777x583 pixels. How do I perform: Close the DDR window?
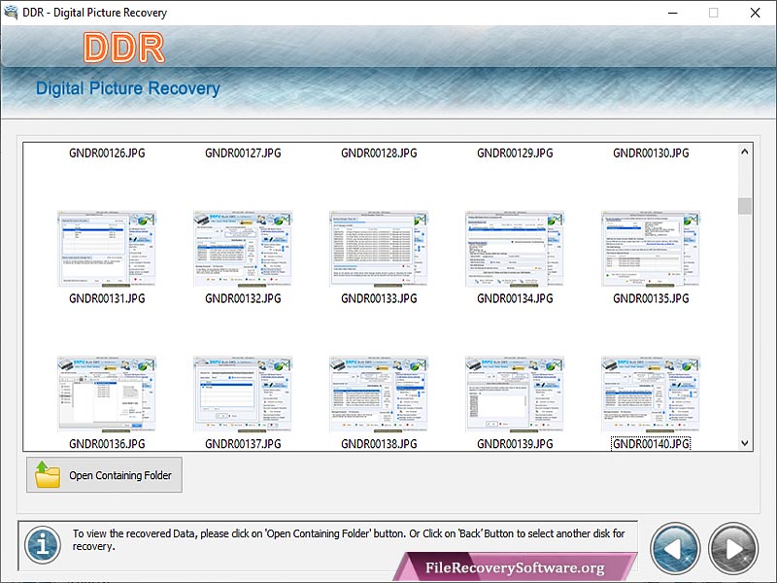(755, 13)
